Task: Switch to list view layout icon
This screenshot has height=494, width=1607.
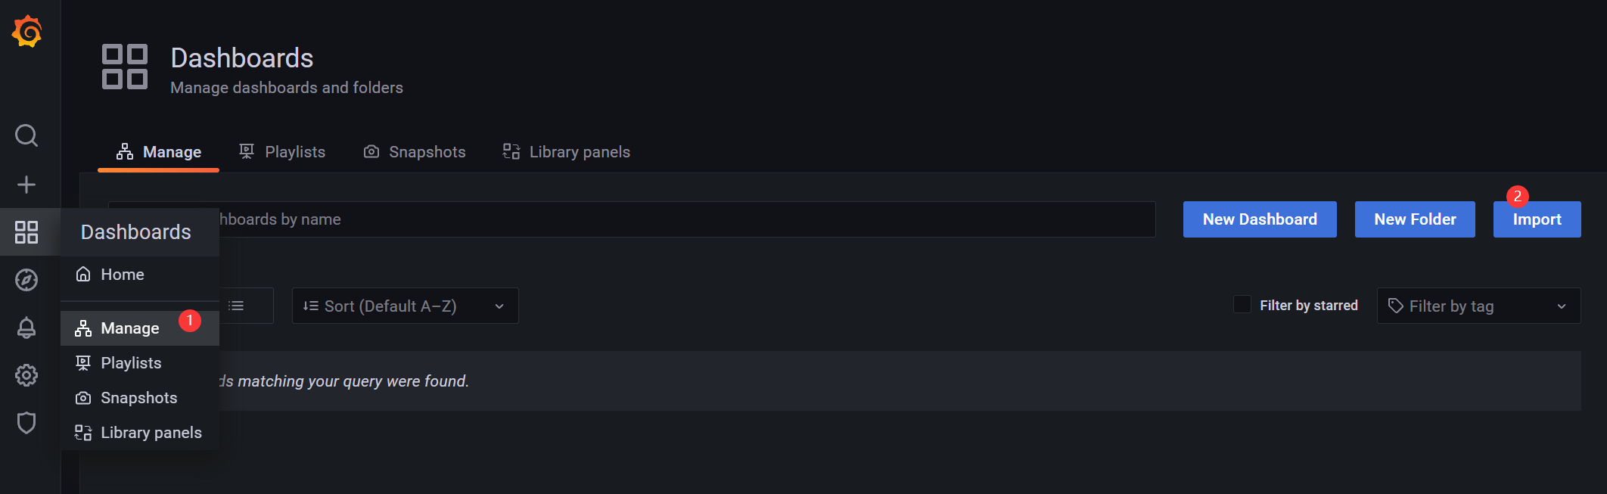Action: point(237,306)
